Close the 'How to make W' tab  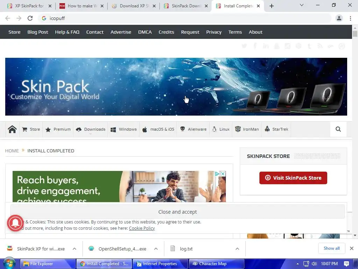click(102, 6)
